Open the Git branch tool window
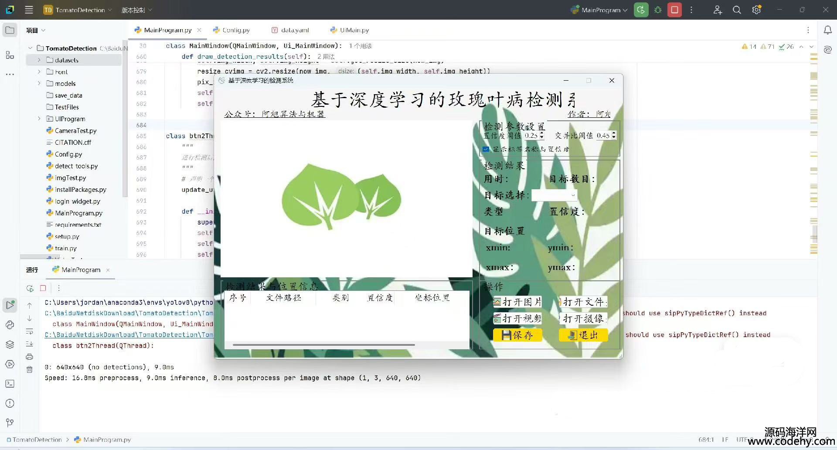Image resolution: width=837 pixels, height=450 pixels. 10,423
